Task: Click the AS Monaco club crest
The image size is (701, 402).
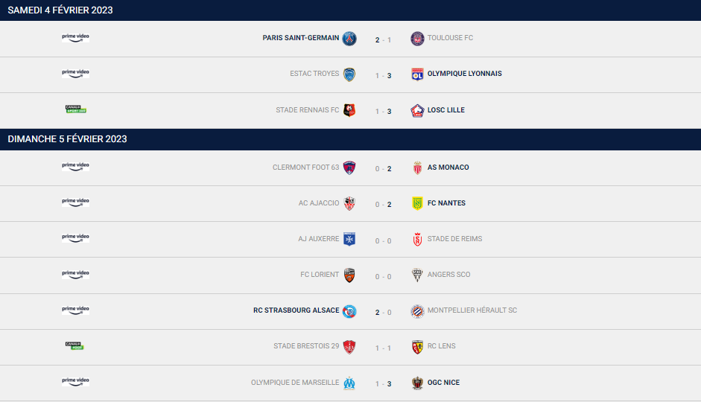Action: [x=417, y=167]
